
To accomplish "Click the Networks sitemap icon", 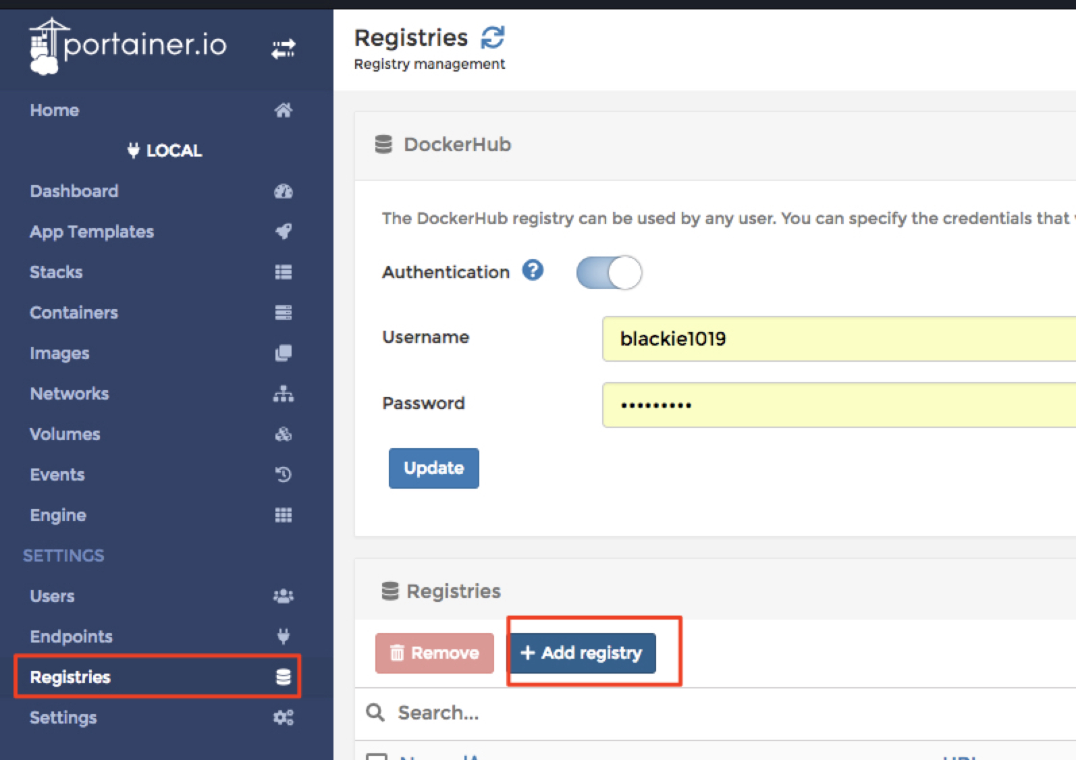I will click(x=283, y=393).
